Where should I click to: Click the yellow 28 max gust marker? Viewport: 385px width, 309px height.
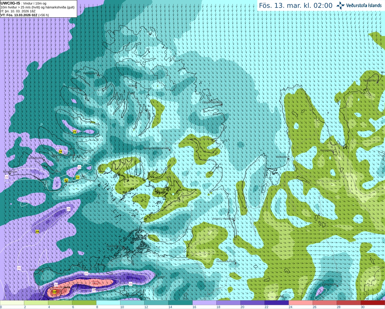point(37,232)
